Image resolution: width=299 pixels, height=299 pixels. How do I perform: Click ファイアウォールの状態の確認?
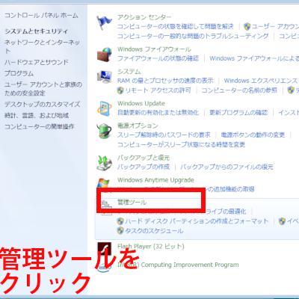pos(158,58)
